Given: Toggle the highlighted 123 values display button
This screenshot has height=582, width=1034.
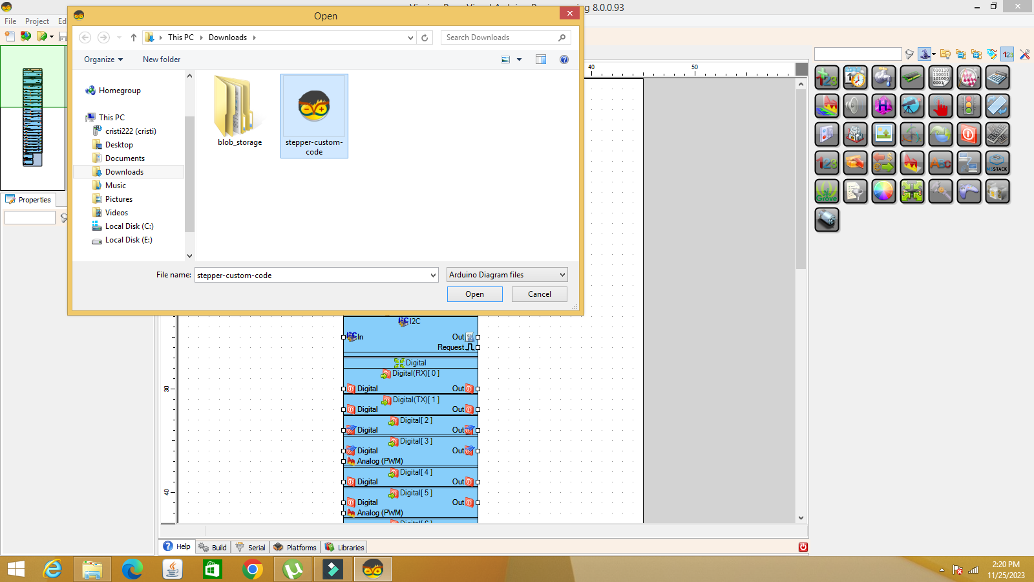Looking at the screenshot, I should [1008, 54].
